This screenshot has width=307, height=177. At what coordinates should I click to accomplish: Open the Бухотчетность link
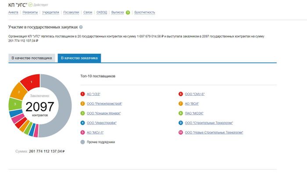(x=145, y=12)
